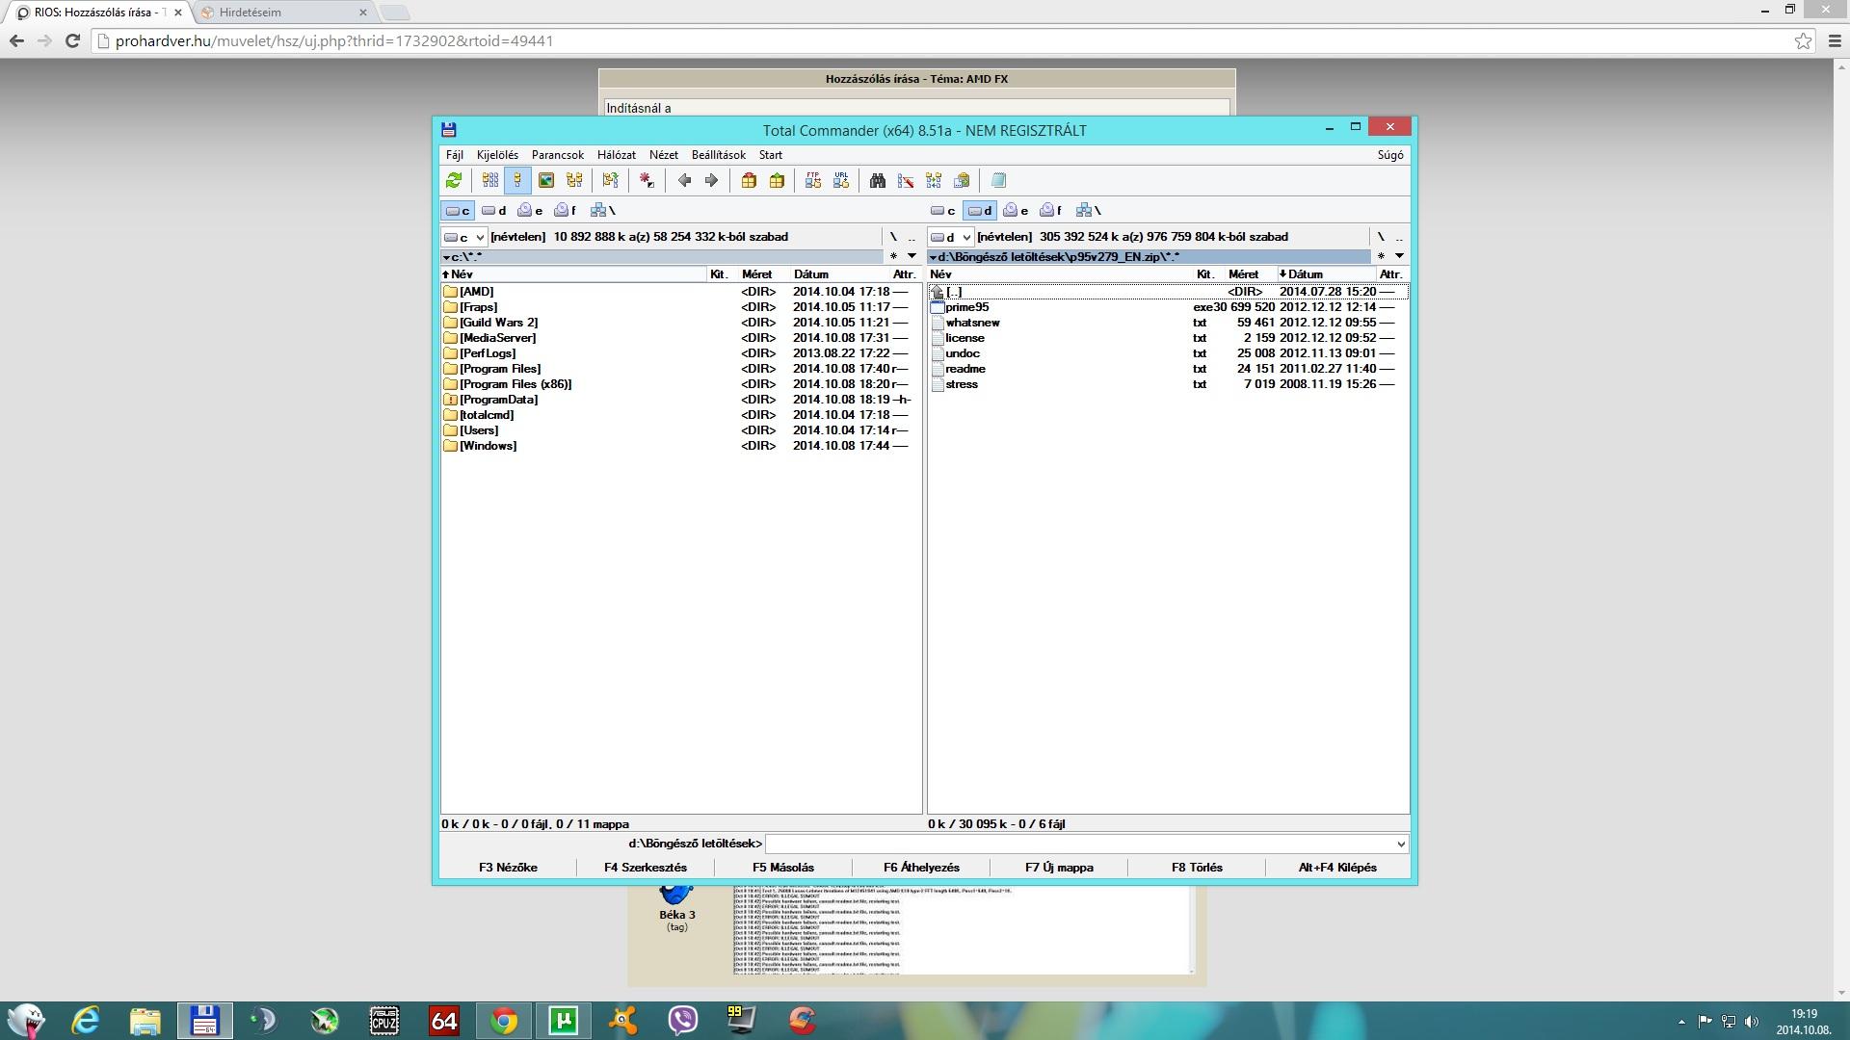Open FTP connect toolbar icon
Viewport: 1850px width, 1040px height.
tap(813, 180)
